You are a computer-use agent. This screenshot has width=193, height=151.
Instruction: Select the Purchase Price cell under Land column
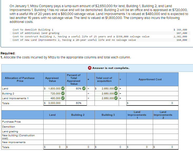55,122
